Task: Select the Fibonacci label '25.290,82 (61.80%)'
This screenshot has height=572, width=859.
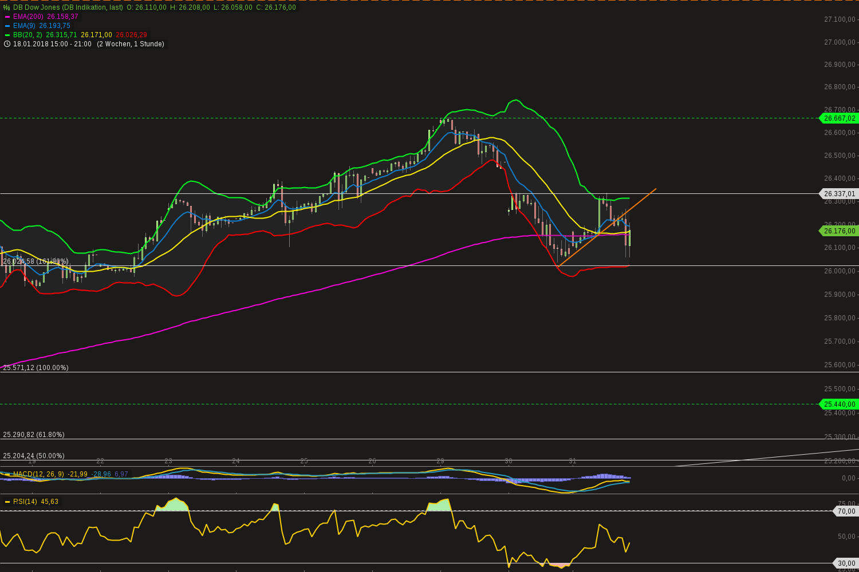Action: point(34,435)
